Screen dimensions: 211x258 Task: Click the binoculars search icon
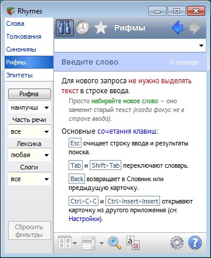tap(64, 28)
